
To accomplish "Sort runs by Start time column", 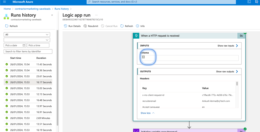I will [16, 58].
